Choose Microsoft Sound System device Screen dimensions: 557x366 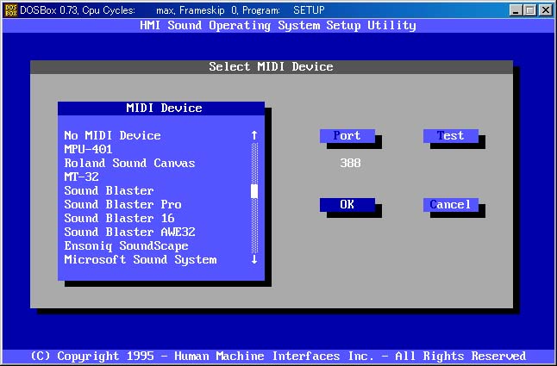click(x=141, y=260)
